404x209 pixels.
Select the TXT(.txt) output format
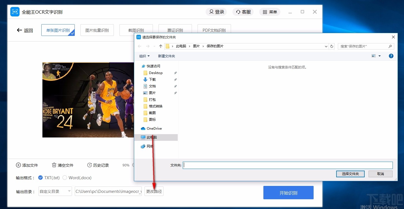click(x=40, y=178)
